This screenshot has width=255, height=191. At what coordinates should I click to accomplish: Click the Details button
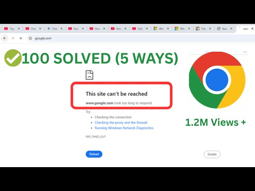pyautogui.click(x=212, y=154)
